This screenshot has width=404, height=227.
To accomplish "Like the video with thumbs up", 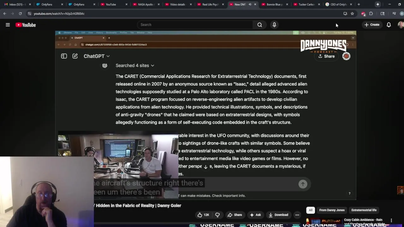I will (x=203, y=215).
